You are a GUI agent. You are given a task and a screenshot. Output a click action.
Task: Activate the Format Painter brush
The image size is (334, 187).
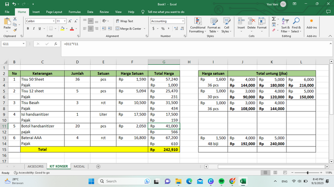(15, 30)
